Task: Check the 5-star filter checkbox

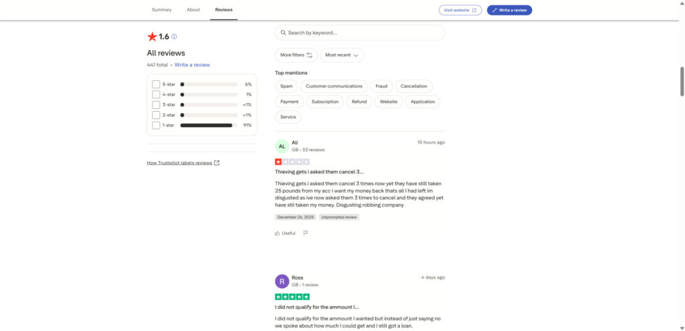Action: 156,84
